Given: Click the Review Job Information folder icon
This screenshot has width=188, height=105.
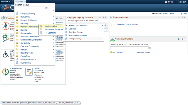Looking at the screenshot, I should [x=66, y=25].
